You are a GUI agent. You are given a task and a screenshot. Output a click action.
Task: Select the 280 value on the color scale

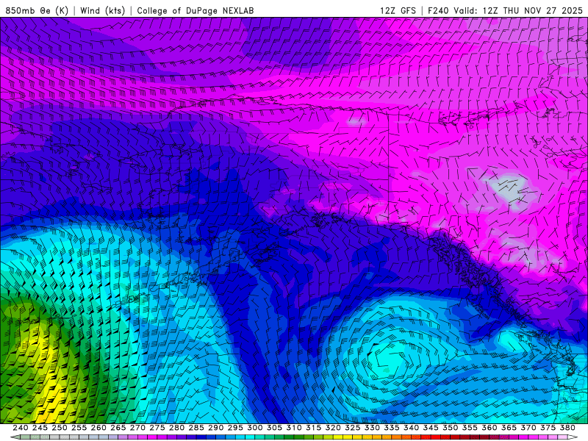176,428
